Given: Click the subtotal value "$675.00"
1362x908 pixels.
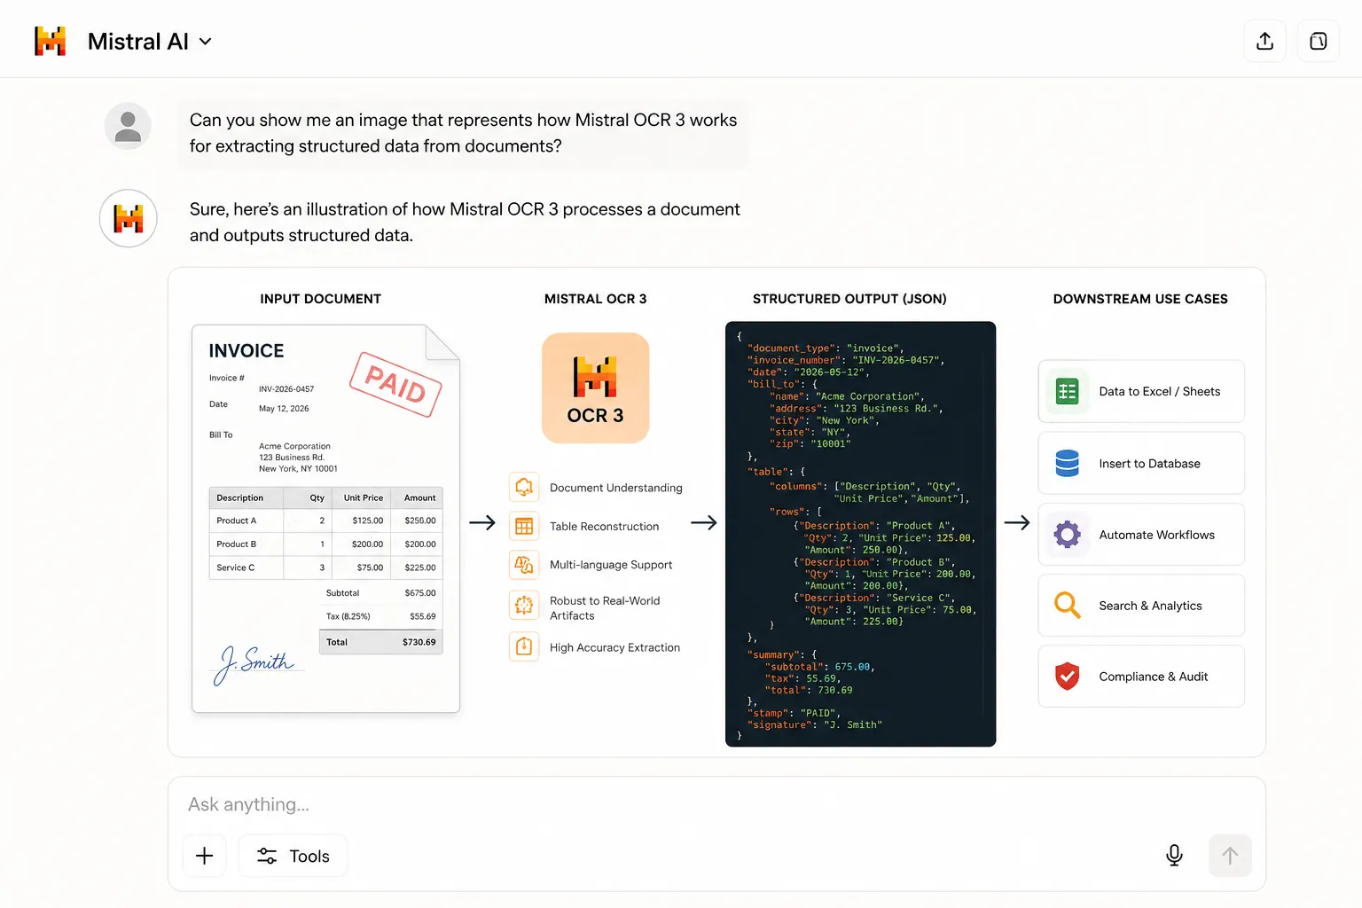Looking at the screenshot, I should tap(420, 593).
